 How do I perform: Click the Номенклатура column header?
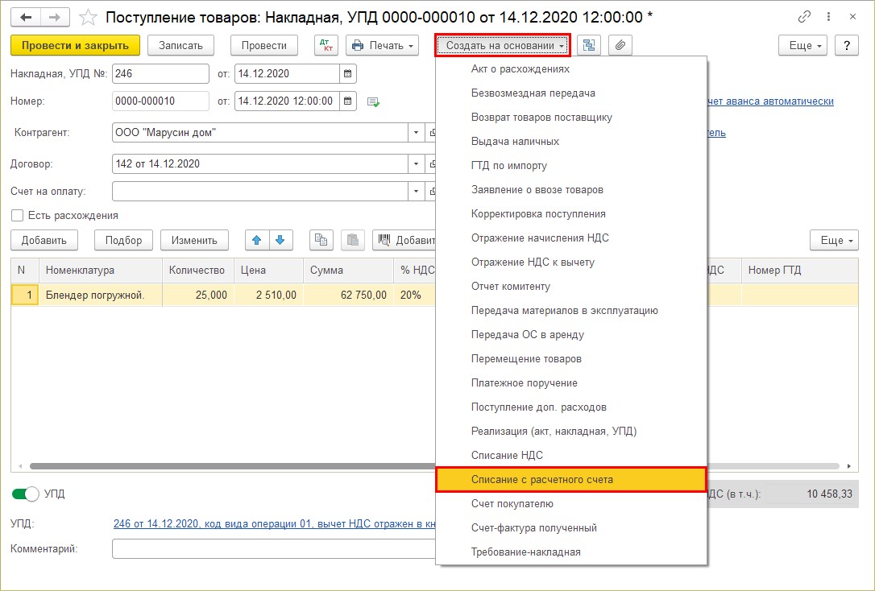[x=101, y=271]
